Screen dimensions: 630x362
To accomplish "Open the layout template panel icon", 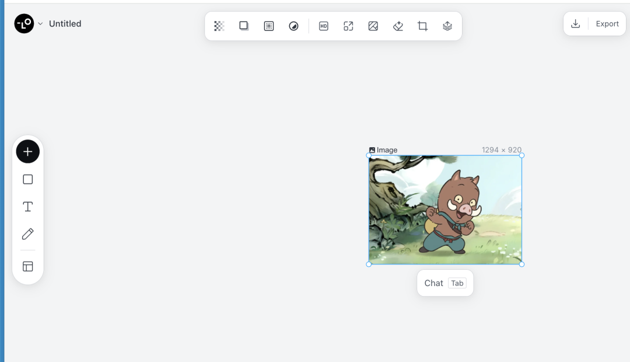I will coord(27,266).
